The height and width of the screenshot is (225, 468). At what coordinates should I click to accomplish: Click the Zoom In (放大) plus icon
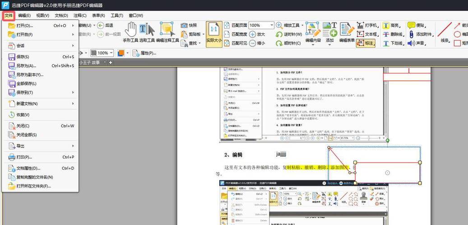(x=253, y=34)
